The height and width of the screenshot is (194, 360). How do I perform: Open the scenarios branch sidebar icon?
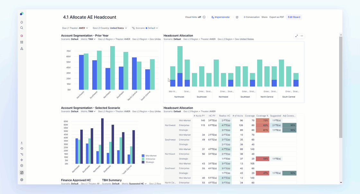click(x=22, y=154)
